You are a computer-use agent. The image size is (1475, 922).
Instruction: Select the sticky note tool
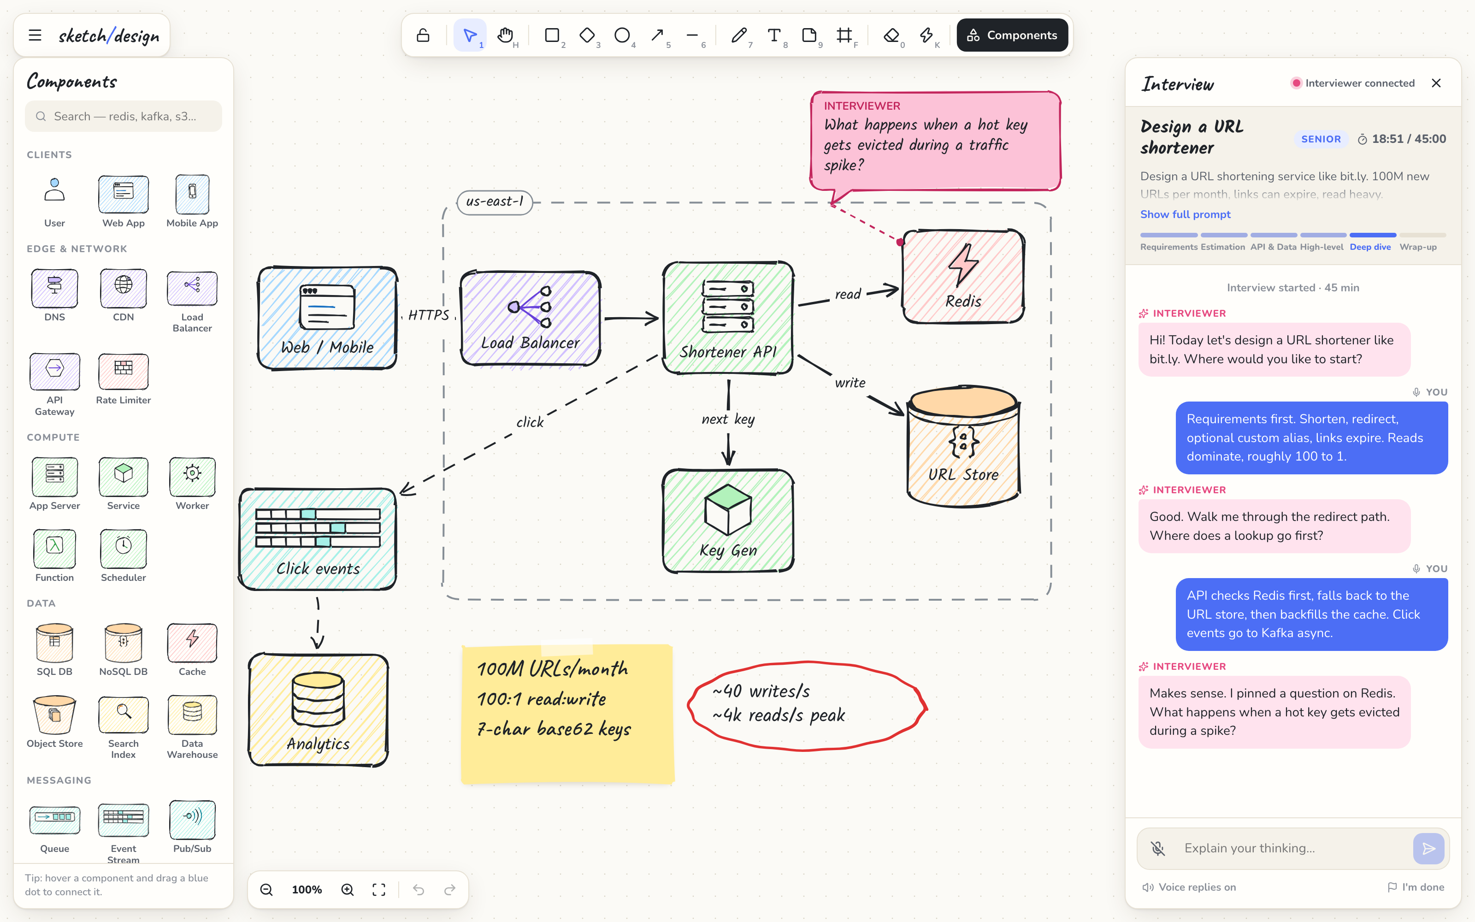[x=809, y=35]
